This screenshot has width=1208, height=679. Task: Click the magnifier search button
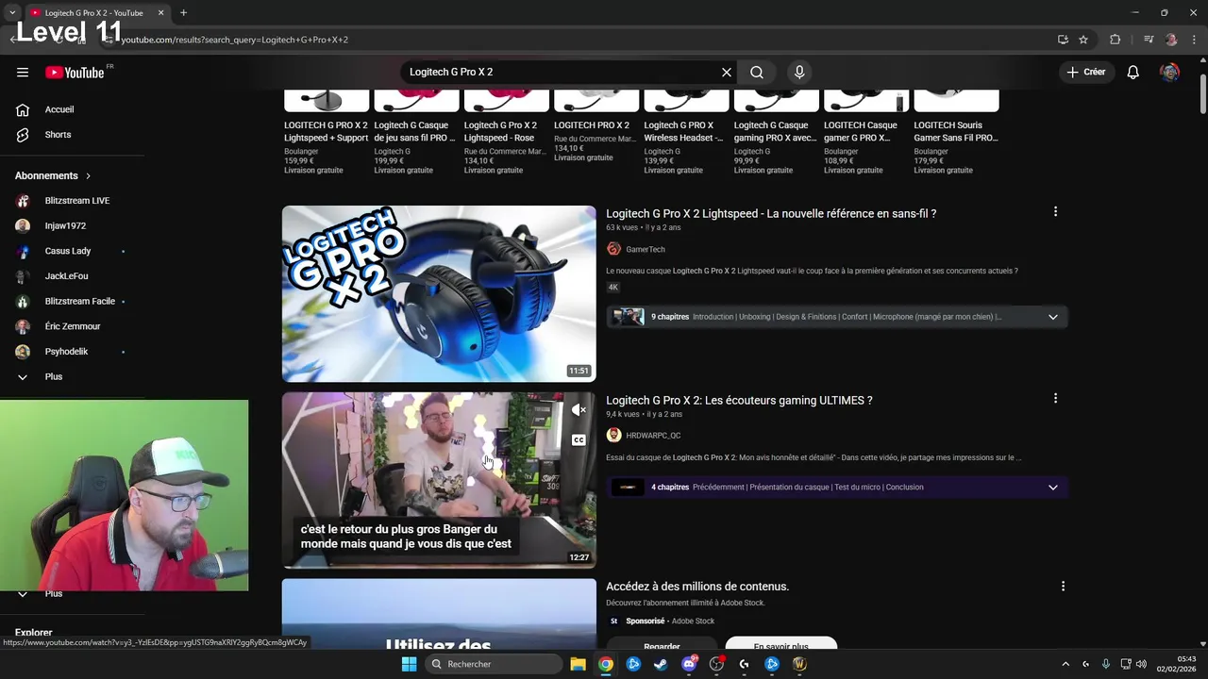(757, 72)
